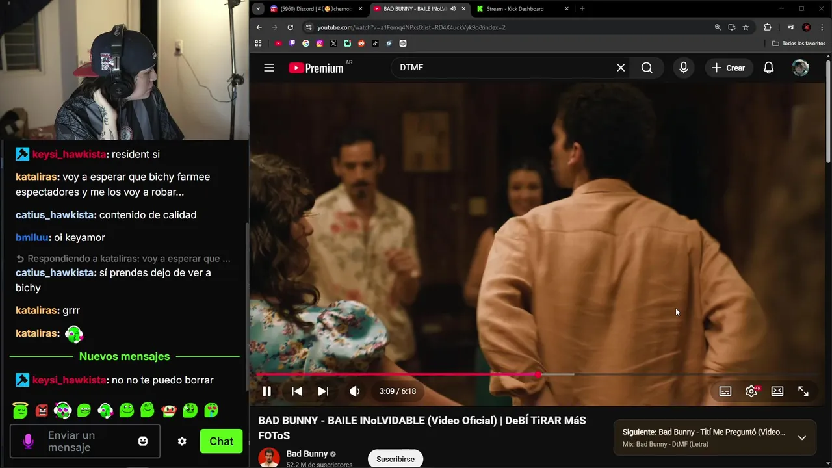The height and width of the screenshot is (468, 832).
Task: Open the TikTok bookmark shortcut
Action: 375,44
